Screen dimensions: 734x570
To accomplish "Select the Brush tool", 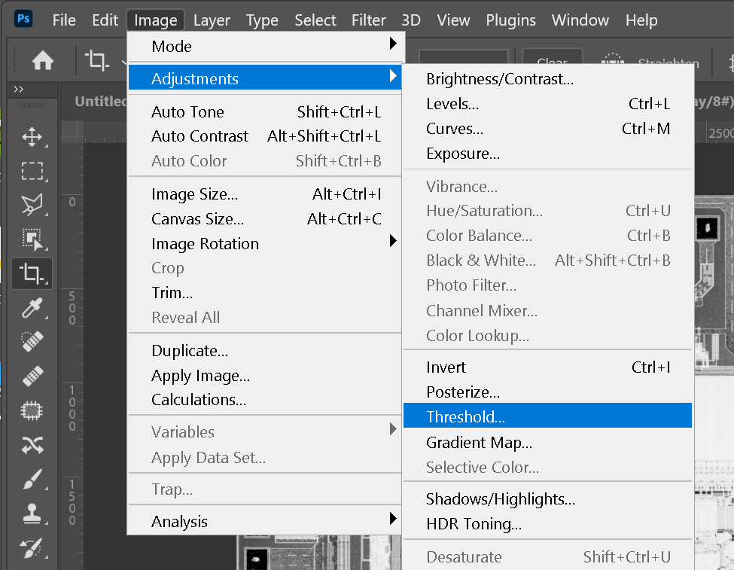I will pos(32,479).
